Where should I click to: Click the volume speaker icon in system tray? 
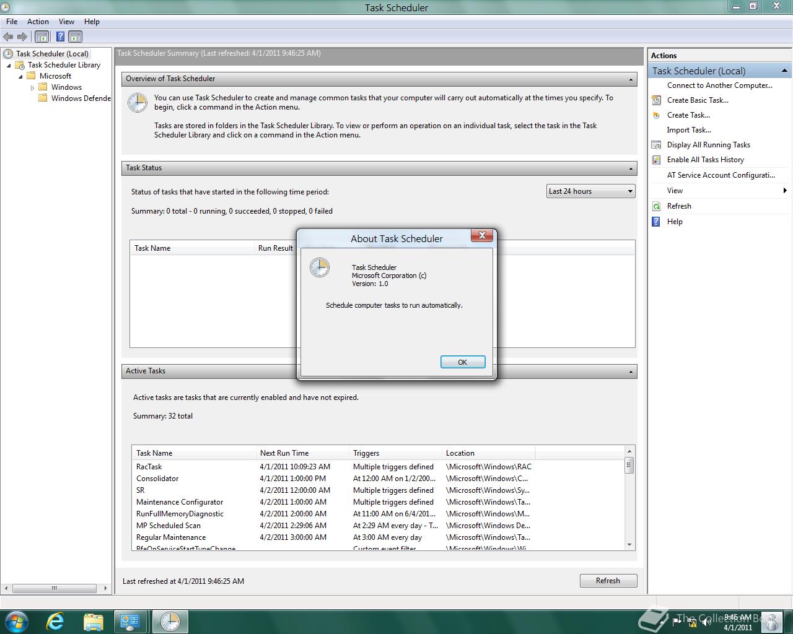tap(706, 622)
